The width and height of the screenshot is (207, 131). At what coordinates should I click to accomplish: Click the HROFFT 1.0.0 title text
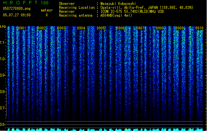tap(26, 3)
